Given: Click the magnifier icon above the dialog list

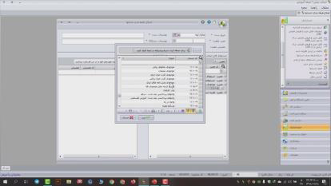Looking at the screenshot, I should (201, 57).
